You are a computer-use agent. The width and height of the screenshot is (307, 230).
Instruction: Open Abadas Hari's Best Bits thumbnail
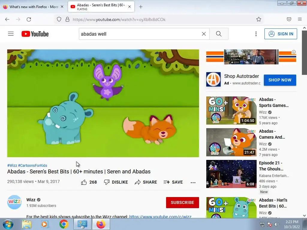(231, 208)
